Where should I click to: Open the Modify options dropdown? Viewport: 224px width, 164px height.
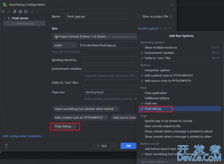click(x=150, y=29)
